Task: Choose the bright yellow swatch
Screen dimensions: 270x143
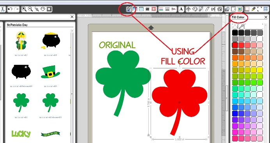Action: point(260,70)
